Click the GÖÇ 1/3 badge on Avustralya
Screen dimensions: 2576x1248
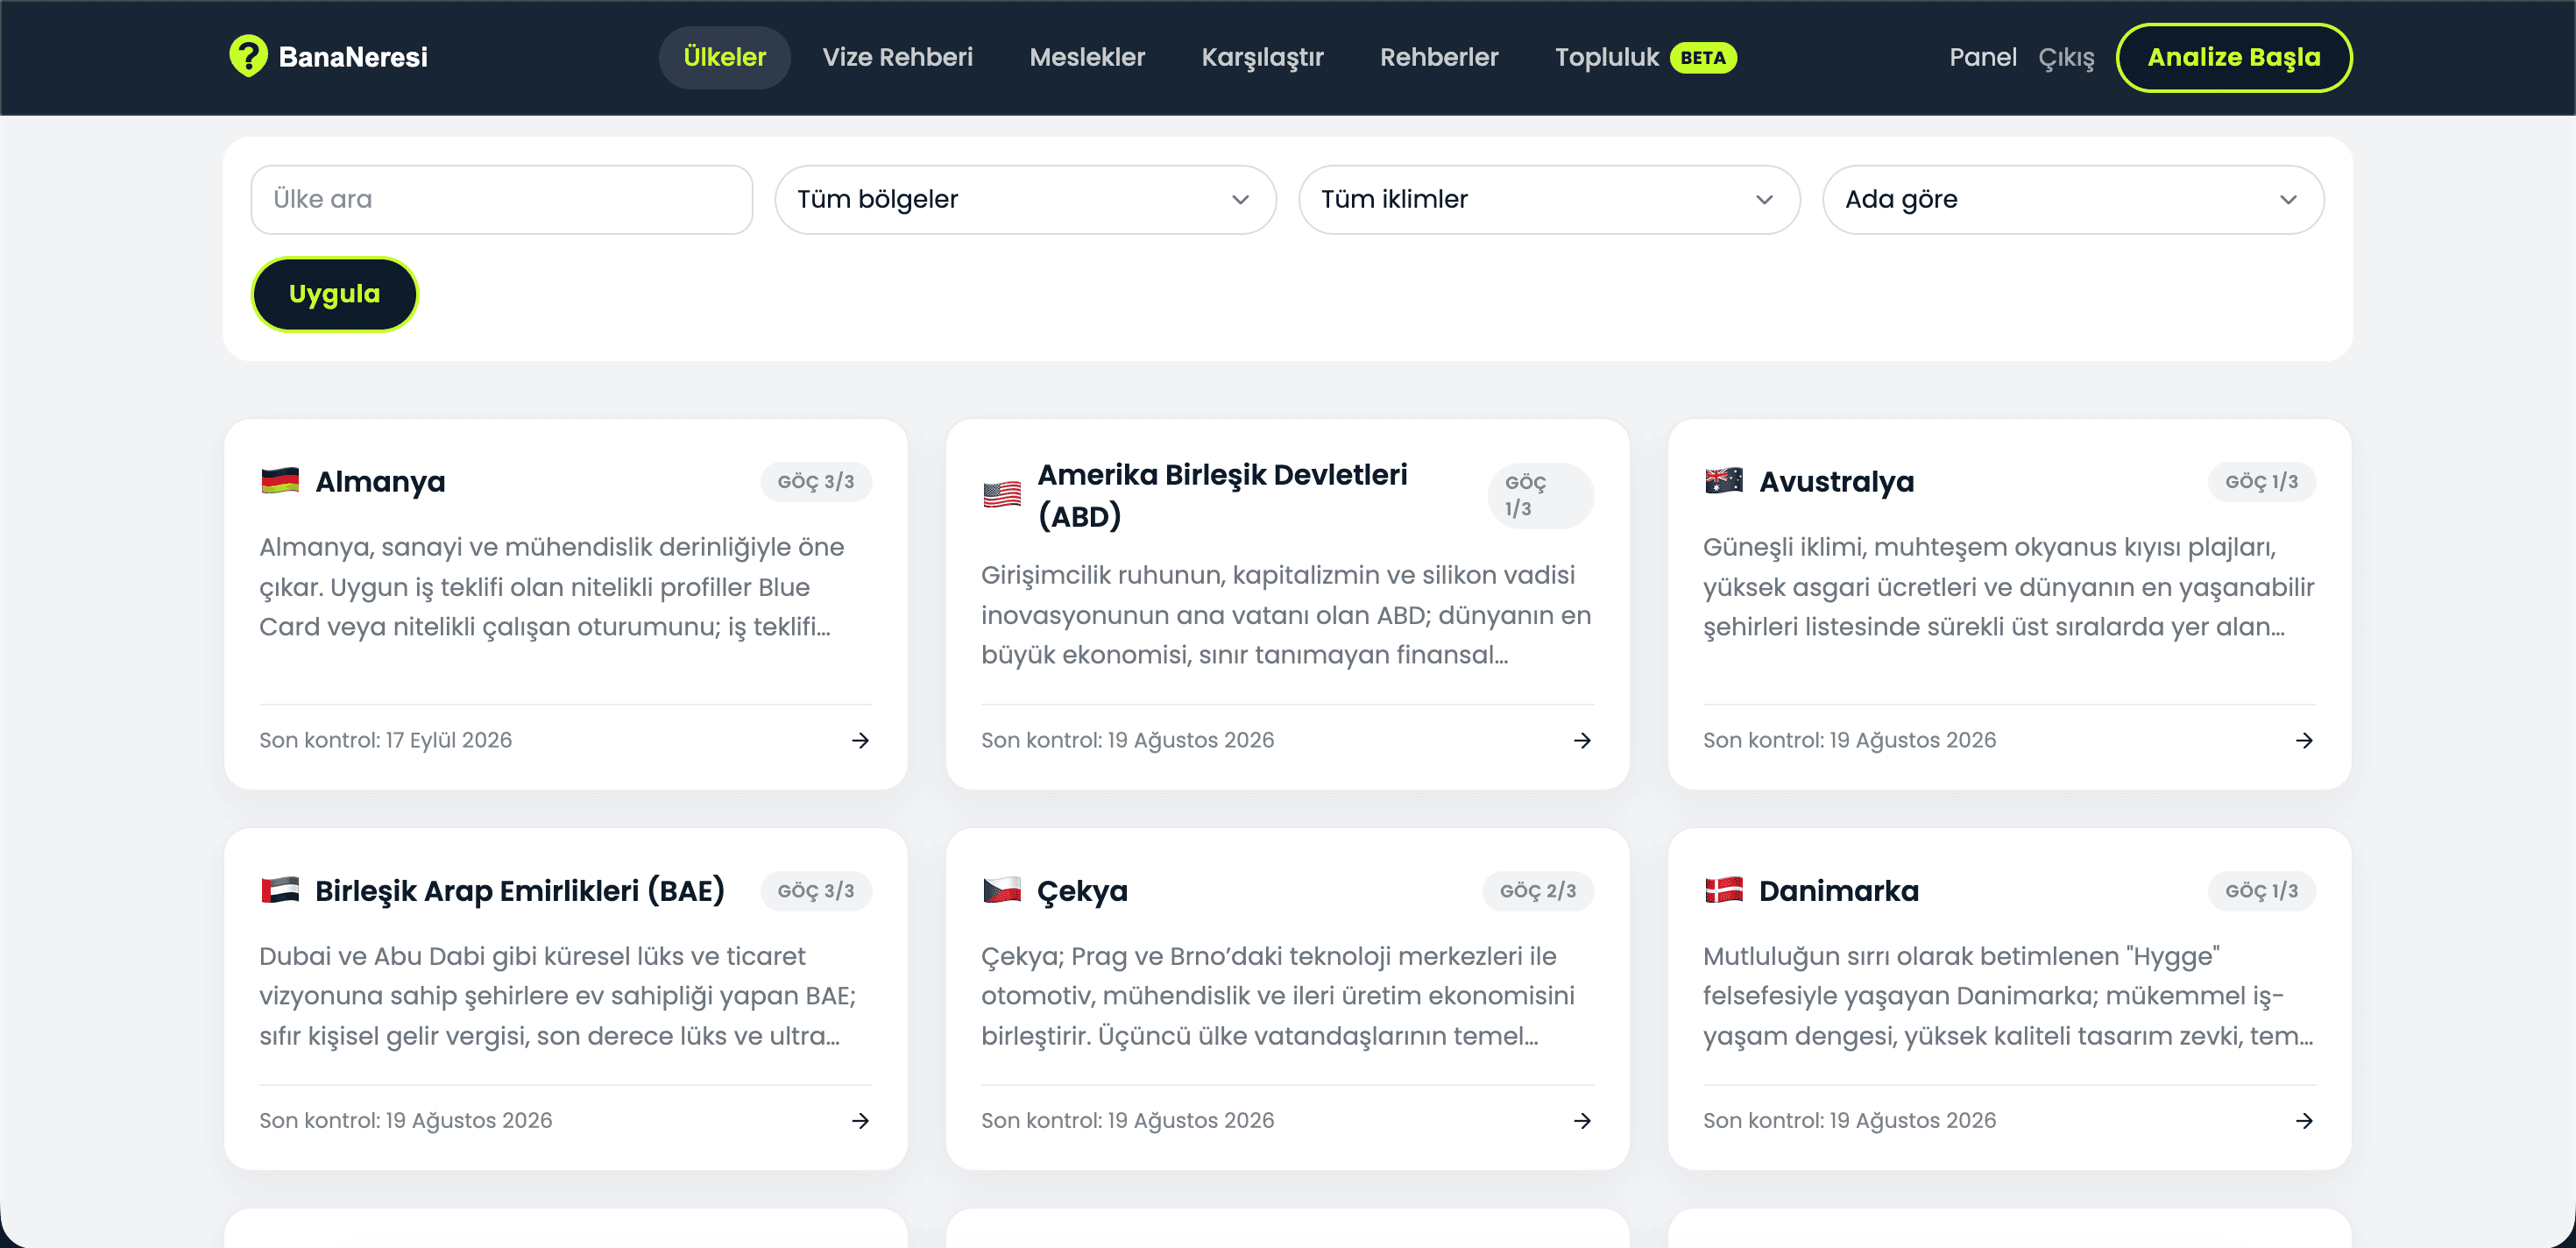click(2261, 482)
